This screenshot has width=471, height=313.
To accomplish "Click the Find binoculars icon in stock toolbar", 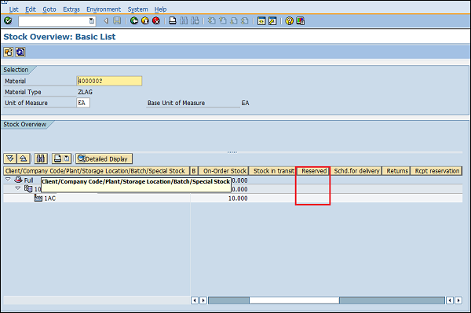I will pos(41,158).
